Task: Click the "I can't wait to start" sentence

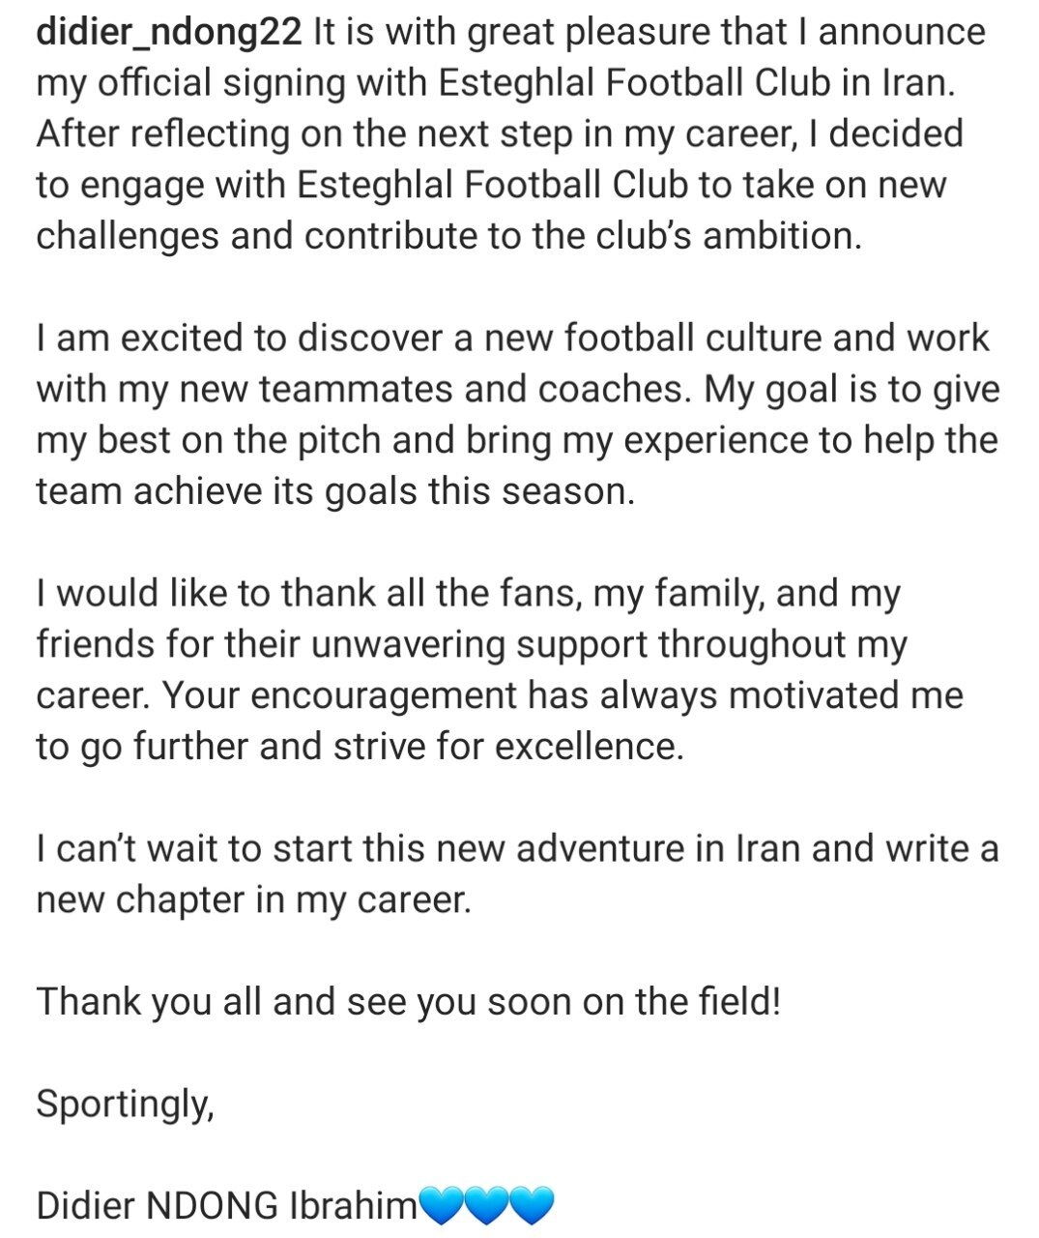Action: [517, 849]
